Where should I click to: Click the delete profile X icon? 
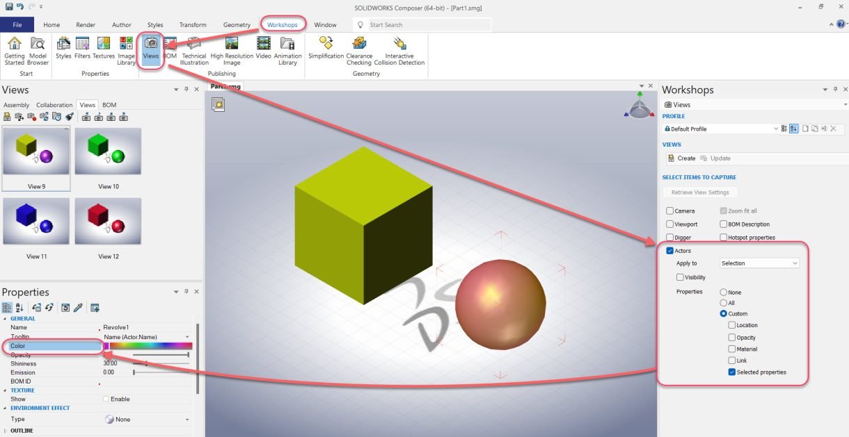coord(833,129)
